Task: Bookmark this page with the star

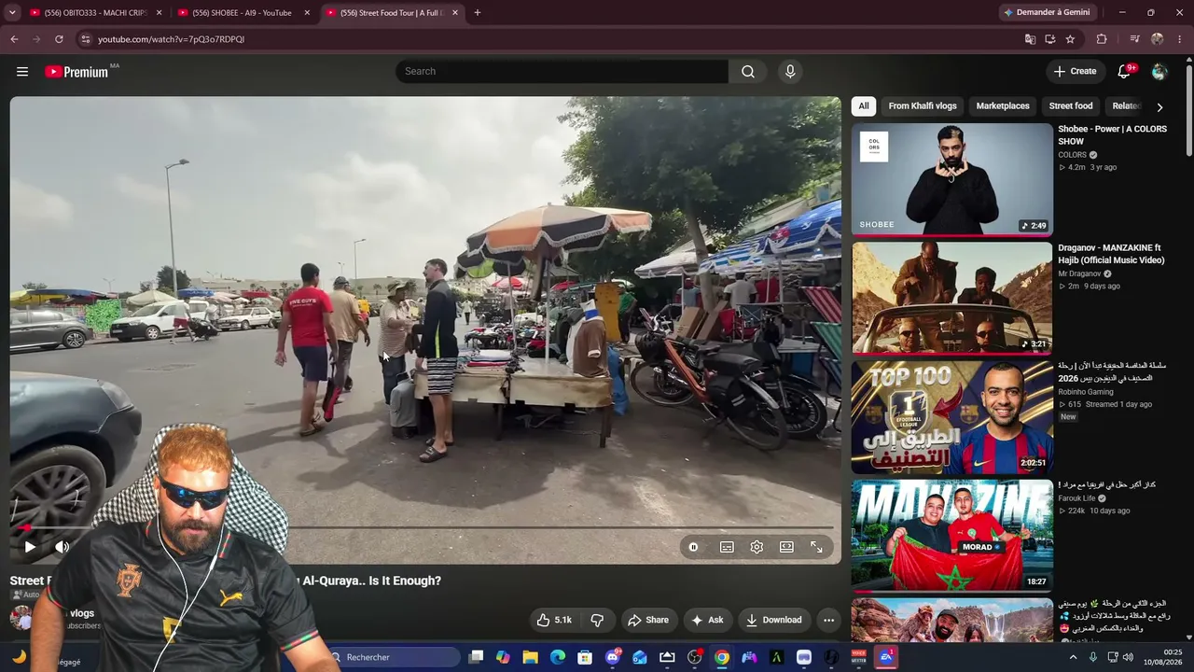Action: click(1070, 39)
